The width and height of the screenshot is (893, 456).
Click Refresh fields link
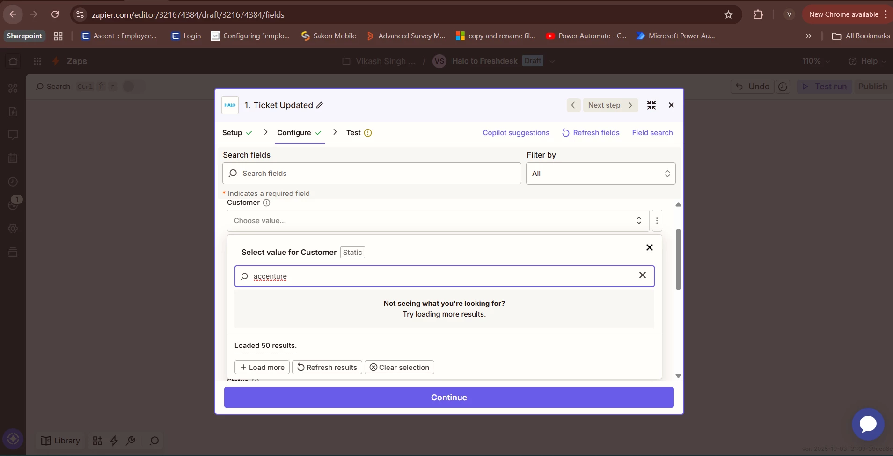591,133
